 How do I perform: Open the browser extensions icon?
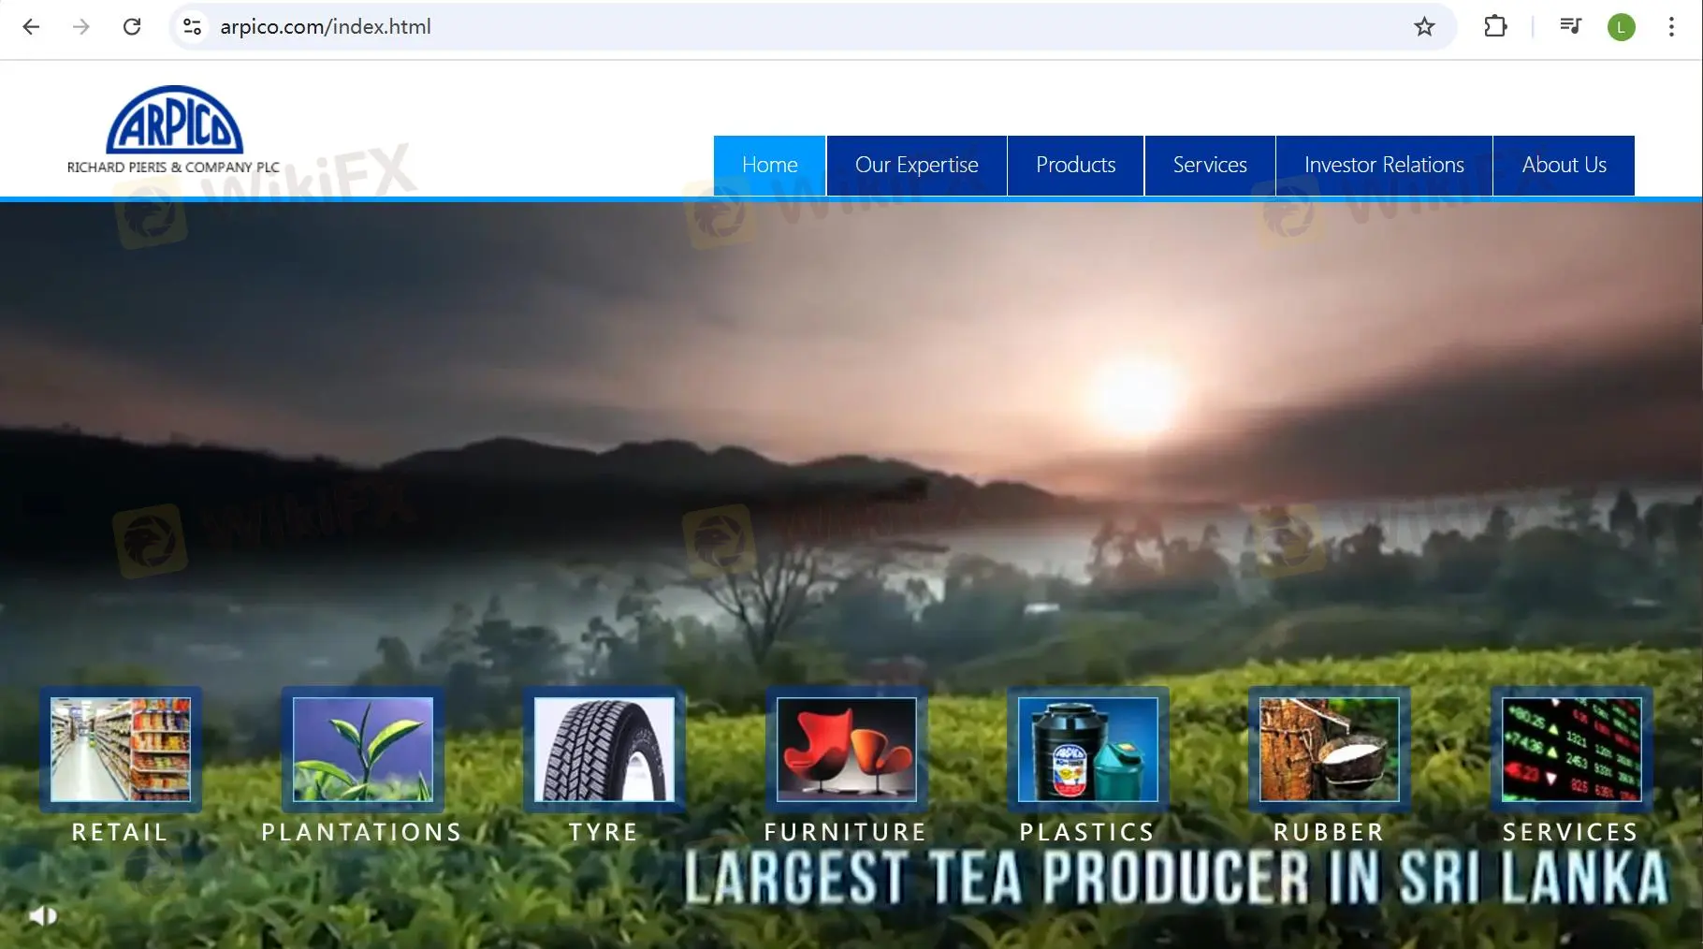[1494, 27]
